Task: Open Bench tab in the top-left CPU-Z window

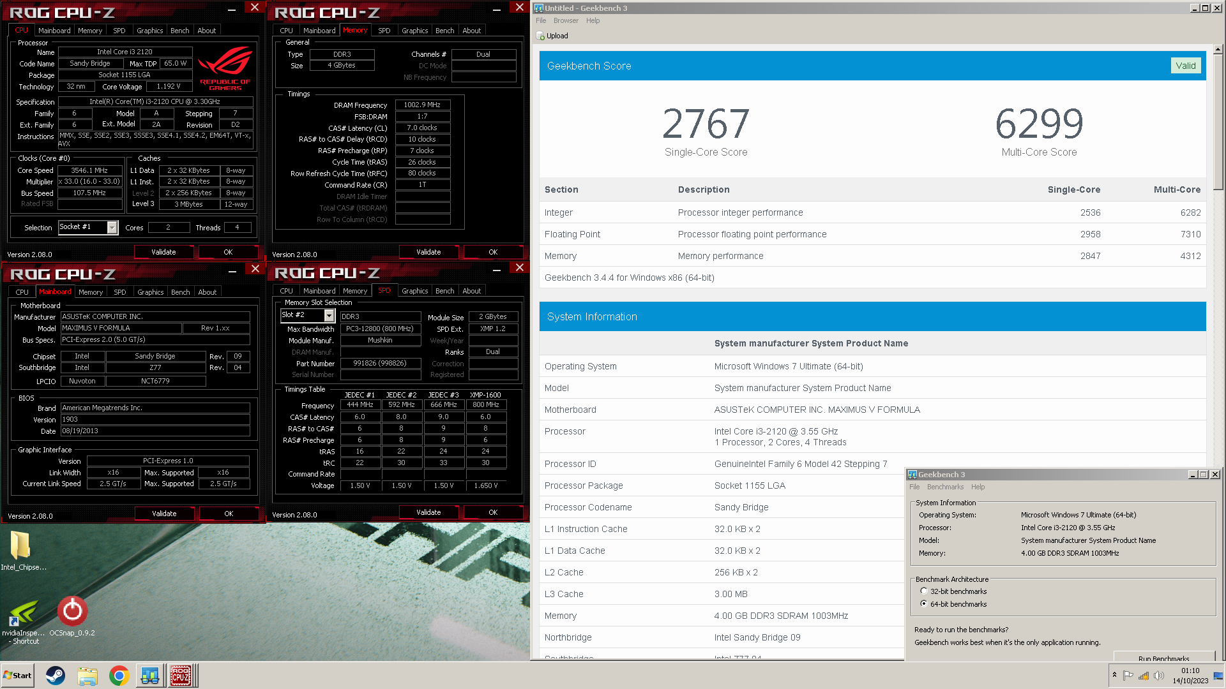Action: (180, 30)
